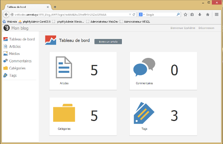The height and width of the screenshot is (144, 223).
Task: Click the URL address field
Action: pos(71,14)
